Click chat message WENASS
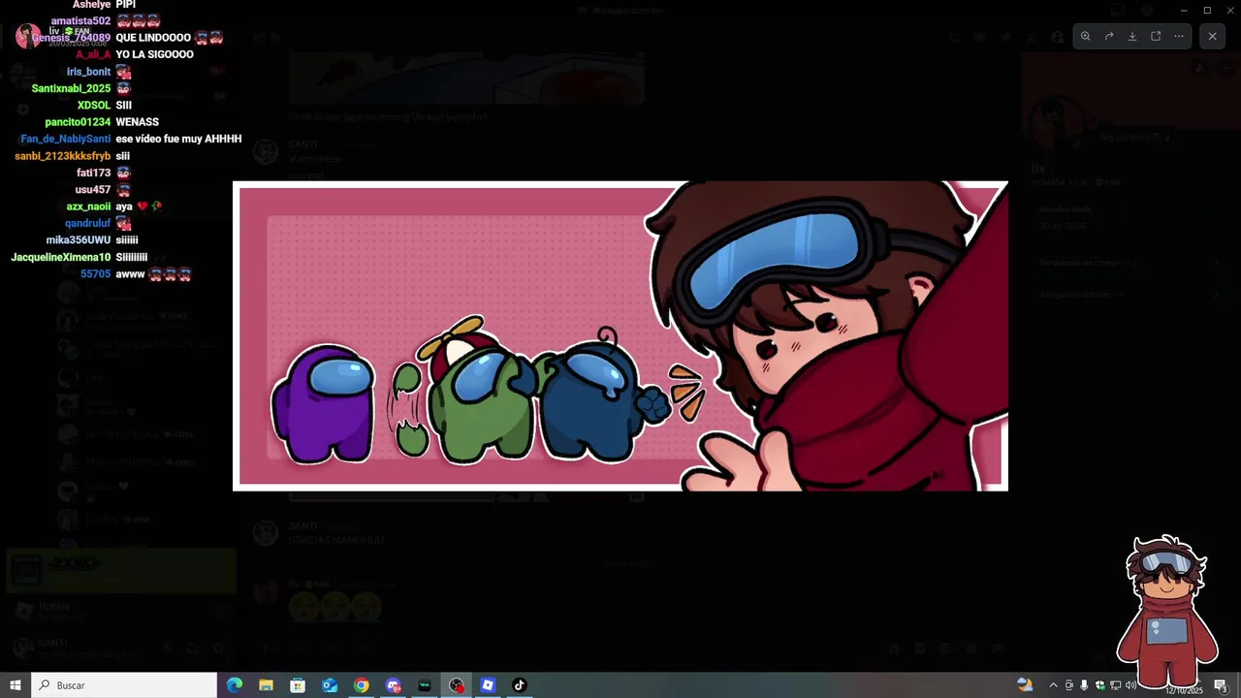Screen dimensions: 1241x698 coord(137,122)
